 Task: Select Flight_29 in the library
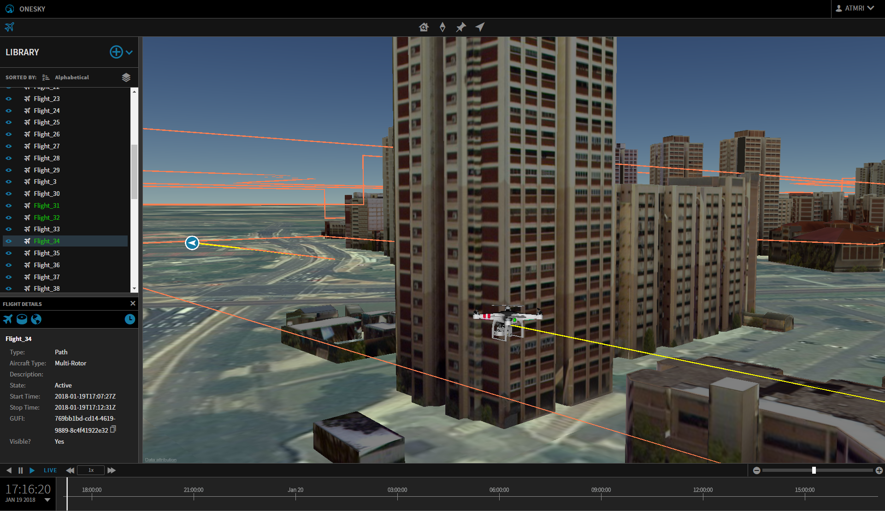(47, 170)
